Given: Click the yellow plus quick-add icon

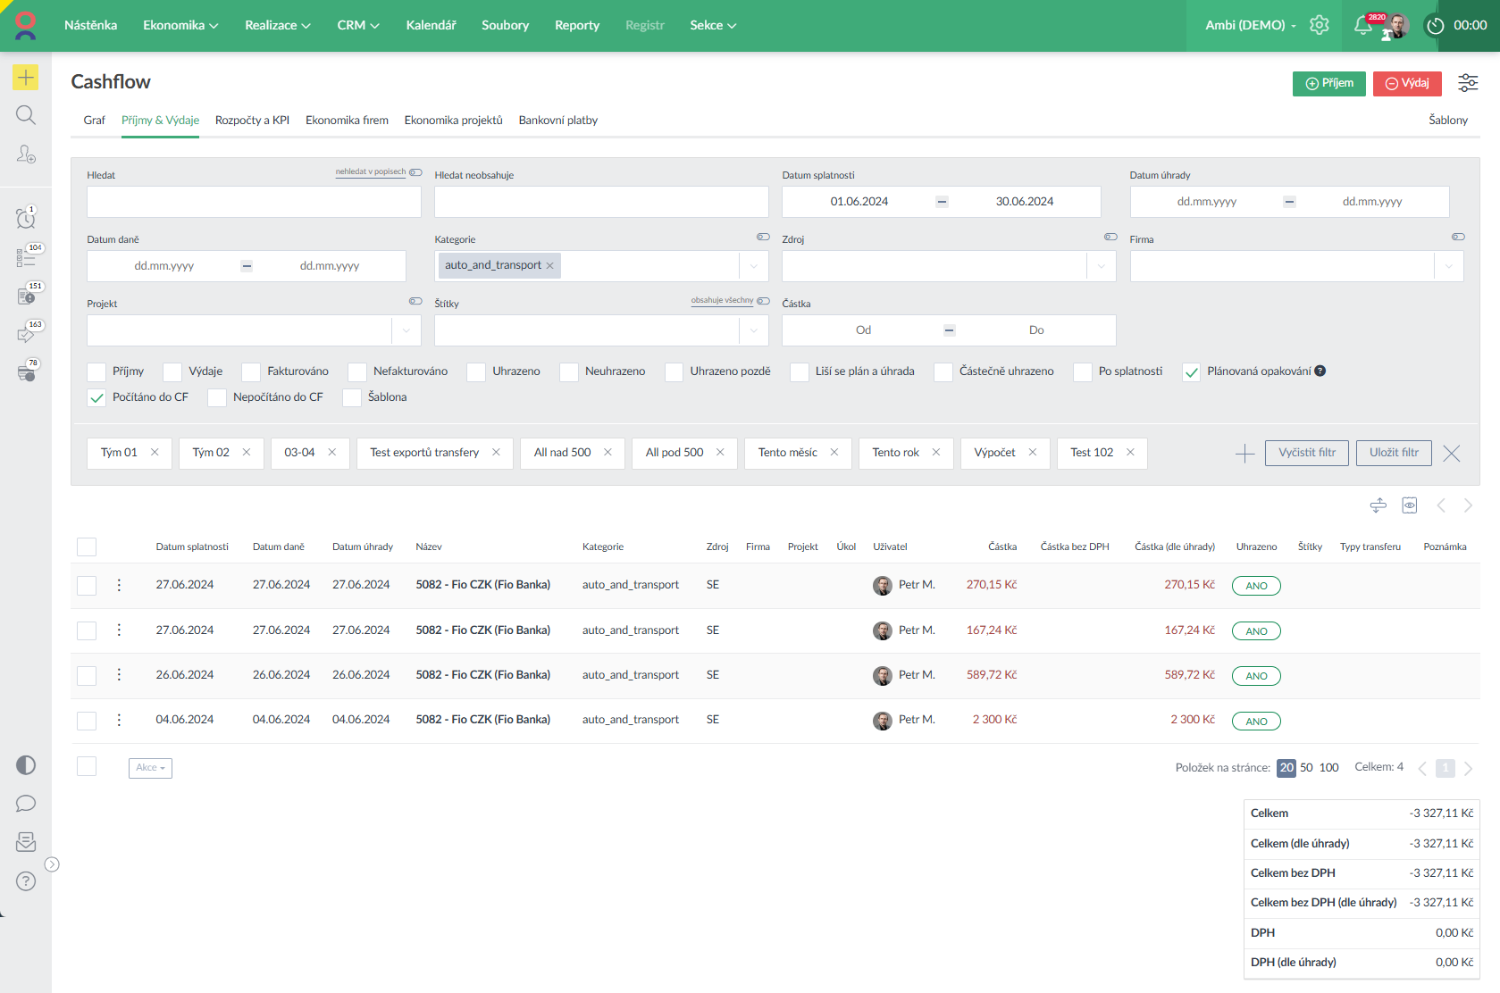Looking at the screenshot, I should (25, 78).
